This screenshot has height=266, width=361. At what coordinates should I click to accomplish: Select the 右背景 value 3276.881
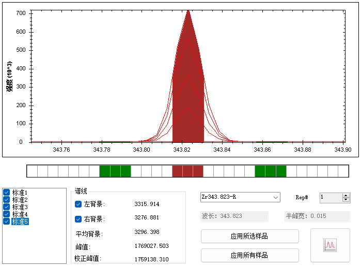pos(147,217)
